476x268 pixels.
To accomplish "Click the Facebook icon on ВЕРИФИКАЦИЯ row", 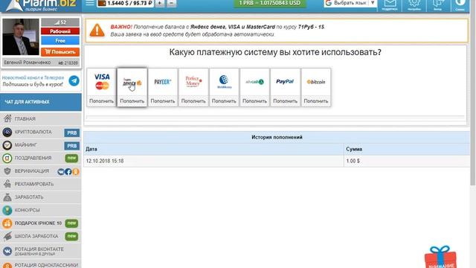I will click(x=68, y=172).
